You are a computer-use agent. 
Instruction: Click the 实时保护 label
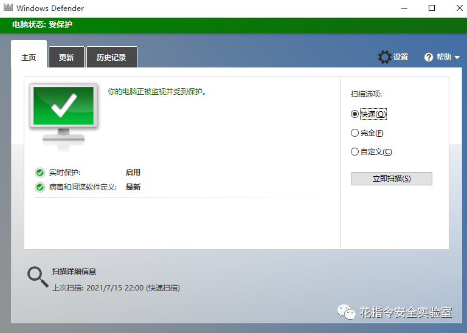pyautogui.click(x=64, y=173)
